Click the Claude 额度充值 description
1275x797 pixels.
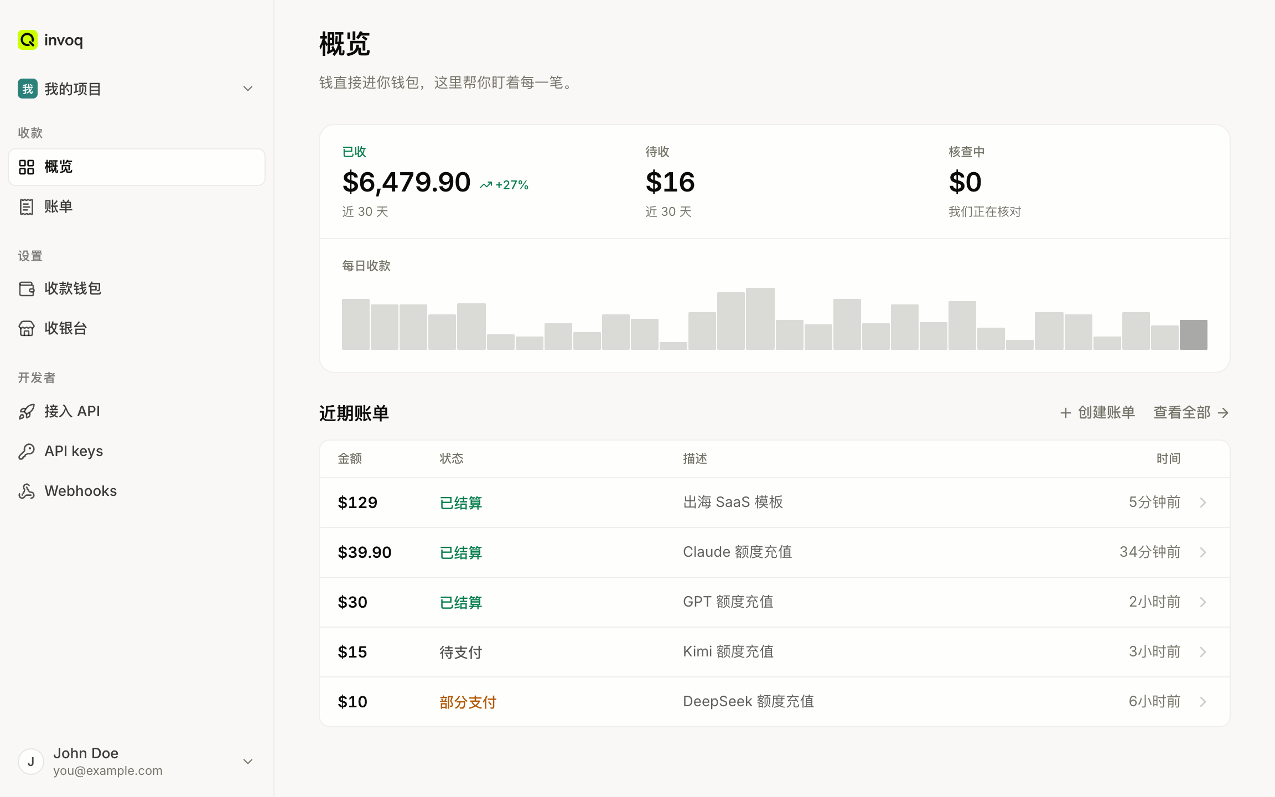(x=738, y=552)
